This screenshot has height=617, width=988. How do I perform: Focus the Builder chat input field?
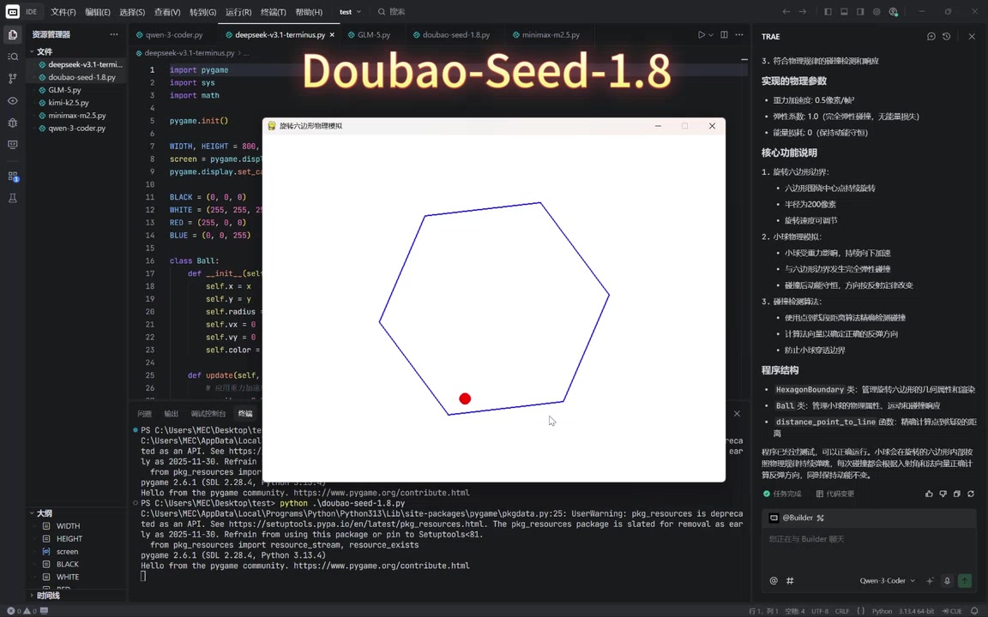click(x=870, y=548)
